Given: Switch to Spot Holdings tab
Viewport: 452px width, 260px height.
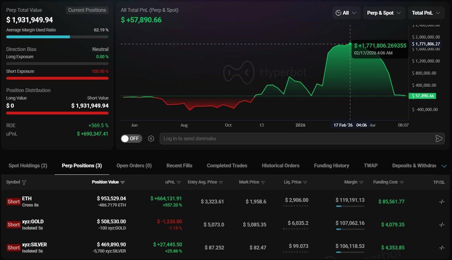Looking at the screenshot, I should (28, 166).
